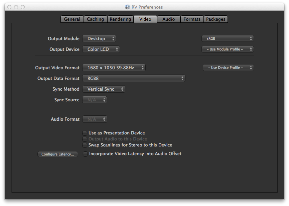Click the Audio Format N/A dropdown
289x206 pixels.
point(95,119)
